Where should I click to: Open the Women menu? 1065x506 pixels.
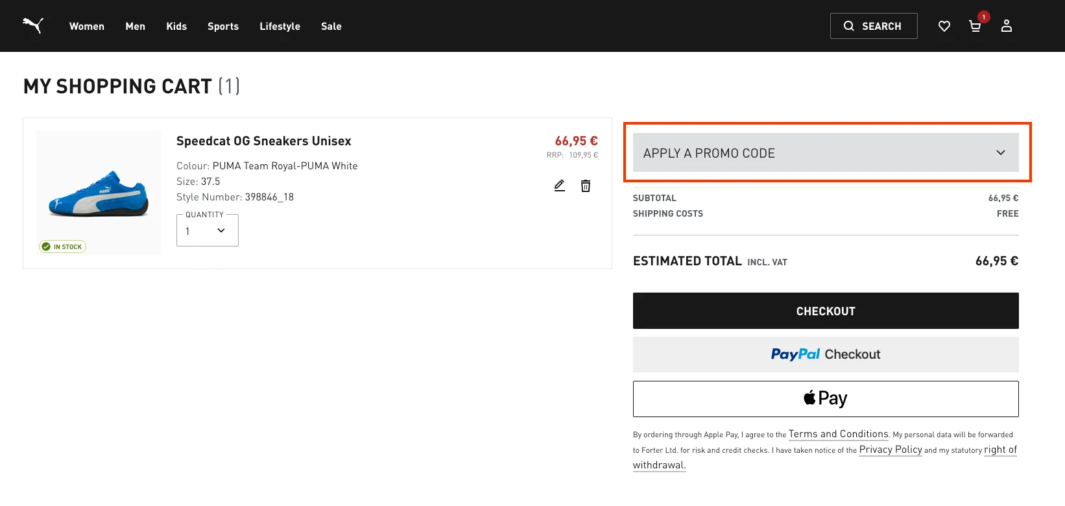pos(87,26)
